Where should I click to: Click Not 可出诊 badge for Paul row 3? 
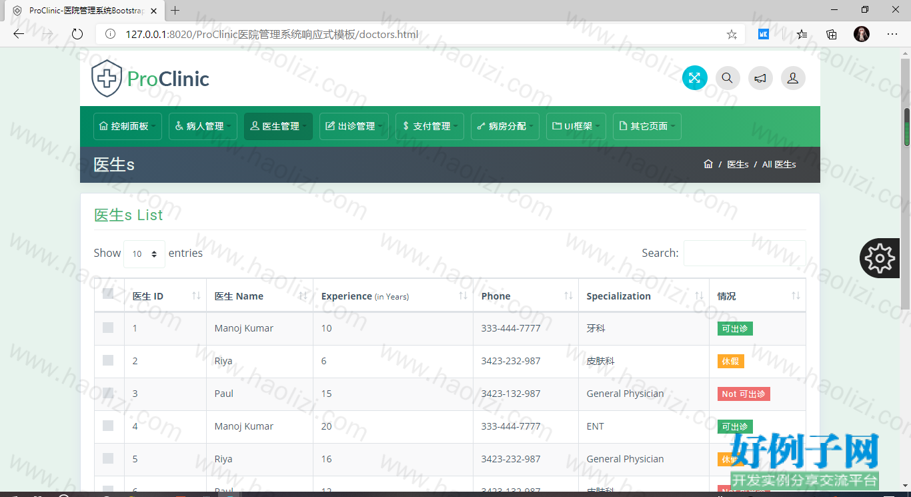744,394
